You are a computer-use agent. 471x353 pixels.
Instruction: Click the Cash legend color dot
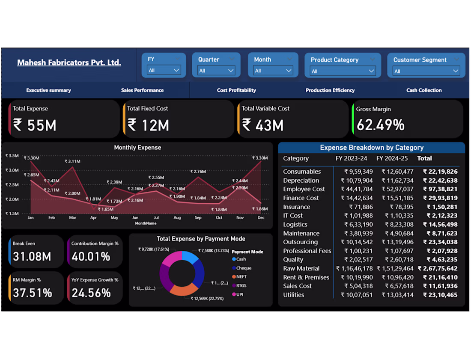tap(234, 259)
